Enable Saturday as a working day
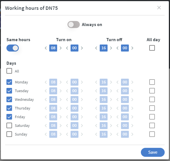Image resolution: width=170 pixels, height=161 pixels. click(x=9, y=125)
